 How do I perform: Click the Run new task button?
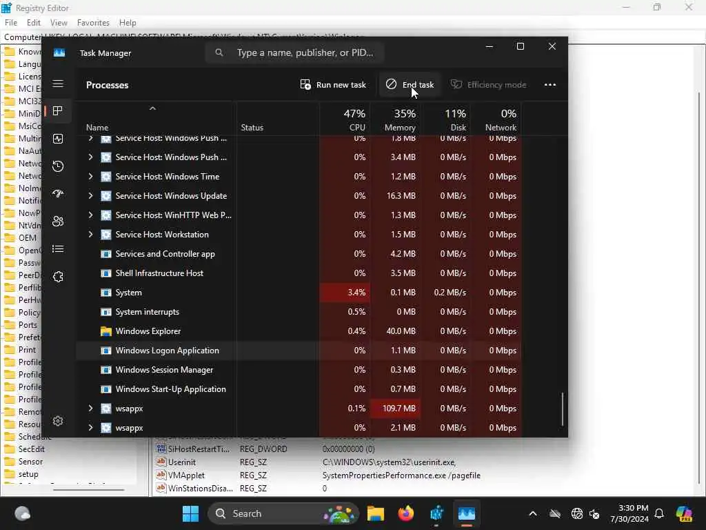point(333,85)
